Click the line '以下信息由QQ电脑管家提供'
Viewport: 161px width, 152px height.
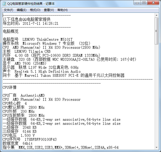pyautogui.click(x=27, y=19)
